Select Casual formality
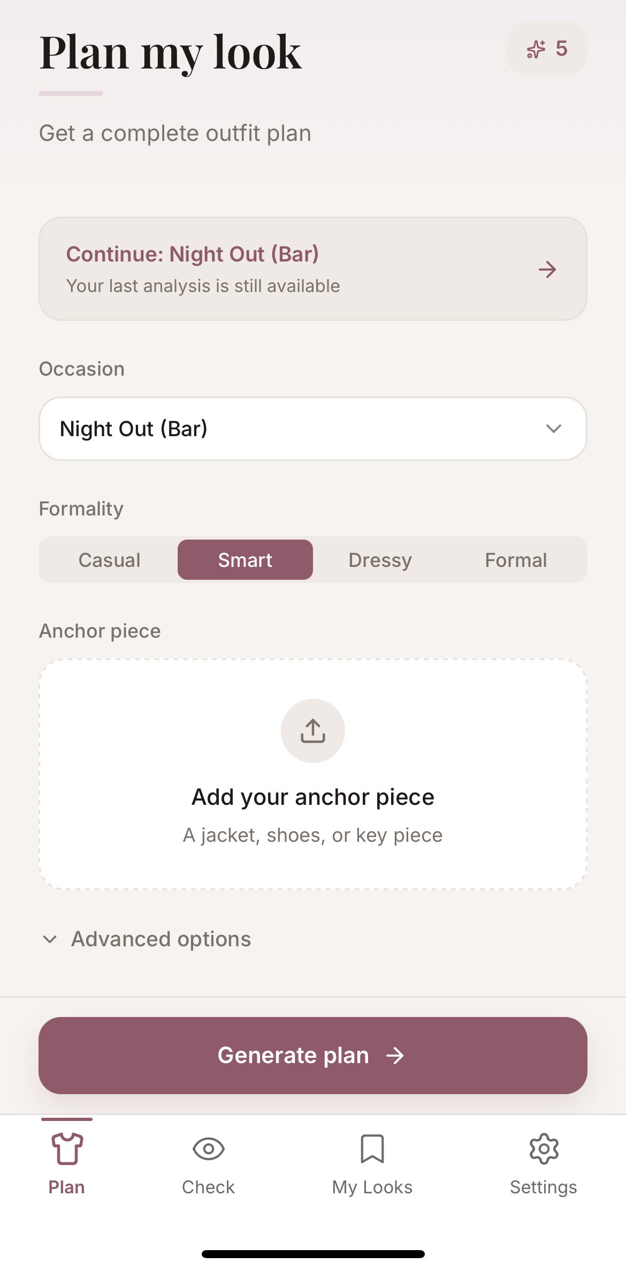Image resolution: width=626 pixels, height=1271 pixels. tap(109, 560)
